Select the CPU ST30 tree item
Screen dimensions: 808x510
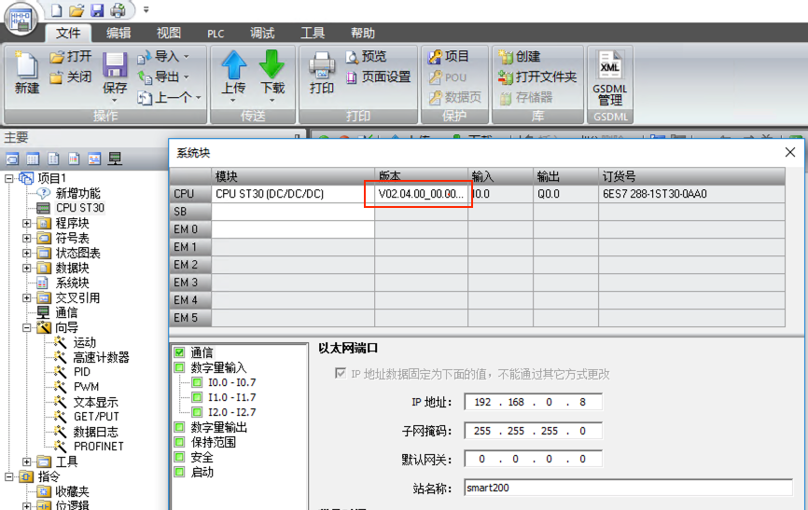click(79, 208)
